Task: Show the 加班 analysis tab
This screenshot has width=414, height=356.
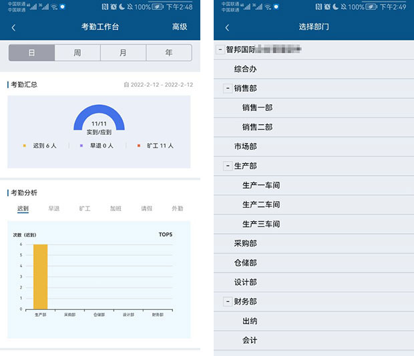Action: [116, 209]
